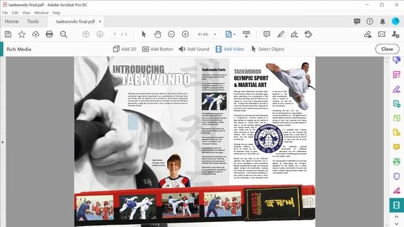The width and height of the screenshot is (404, 227).
Task: Click the scrolling mode download-arrow icon
Action: point(246,34)
